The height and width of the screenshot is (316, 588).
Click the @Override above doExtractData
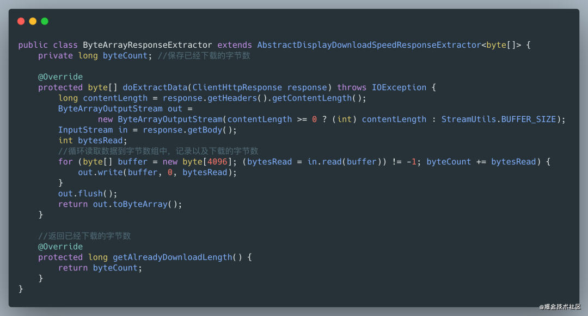click(x=60, y=77)
